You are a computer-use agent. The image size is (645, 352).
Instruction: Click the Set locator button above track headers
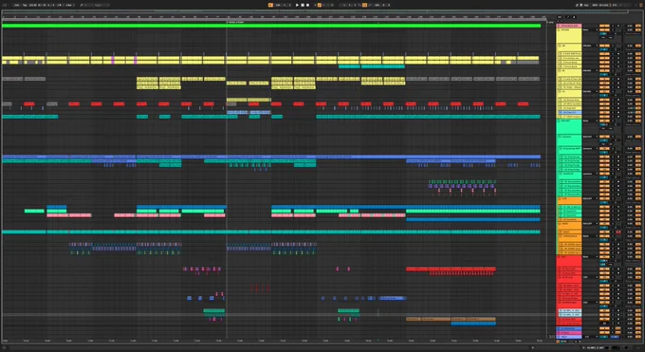[560, 17]
